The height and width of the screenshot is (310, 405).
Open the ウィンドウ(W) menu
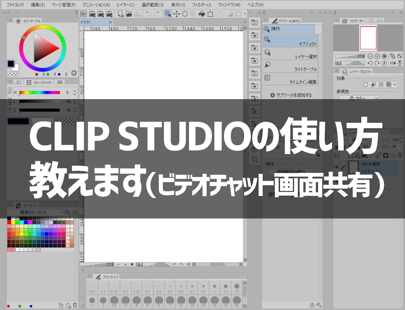pyautogui.click(x=229, y=5)
